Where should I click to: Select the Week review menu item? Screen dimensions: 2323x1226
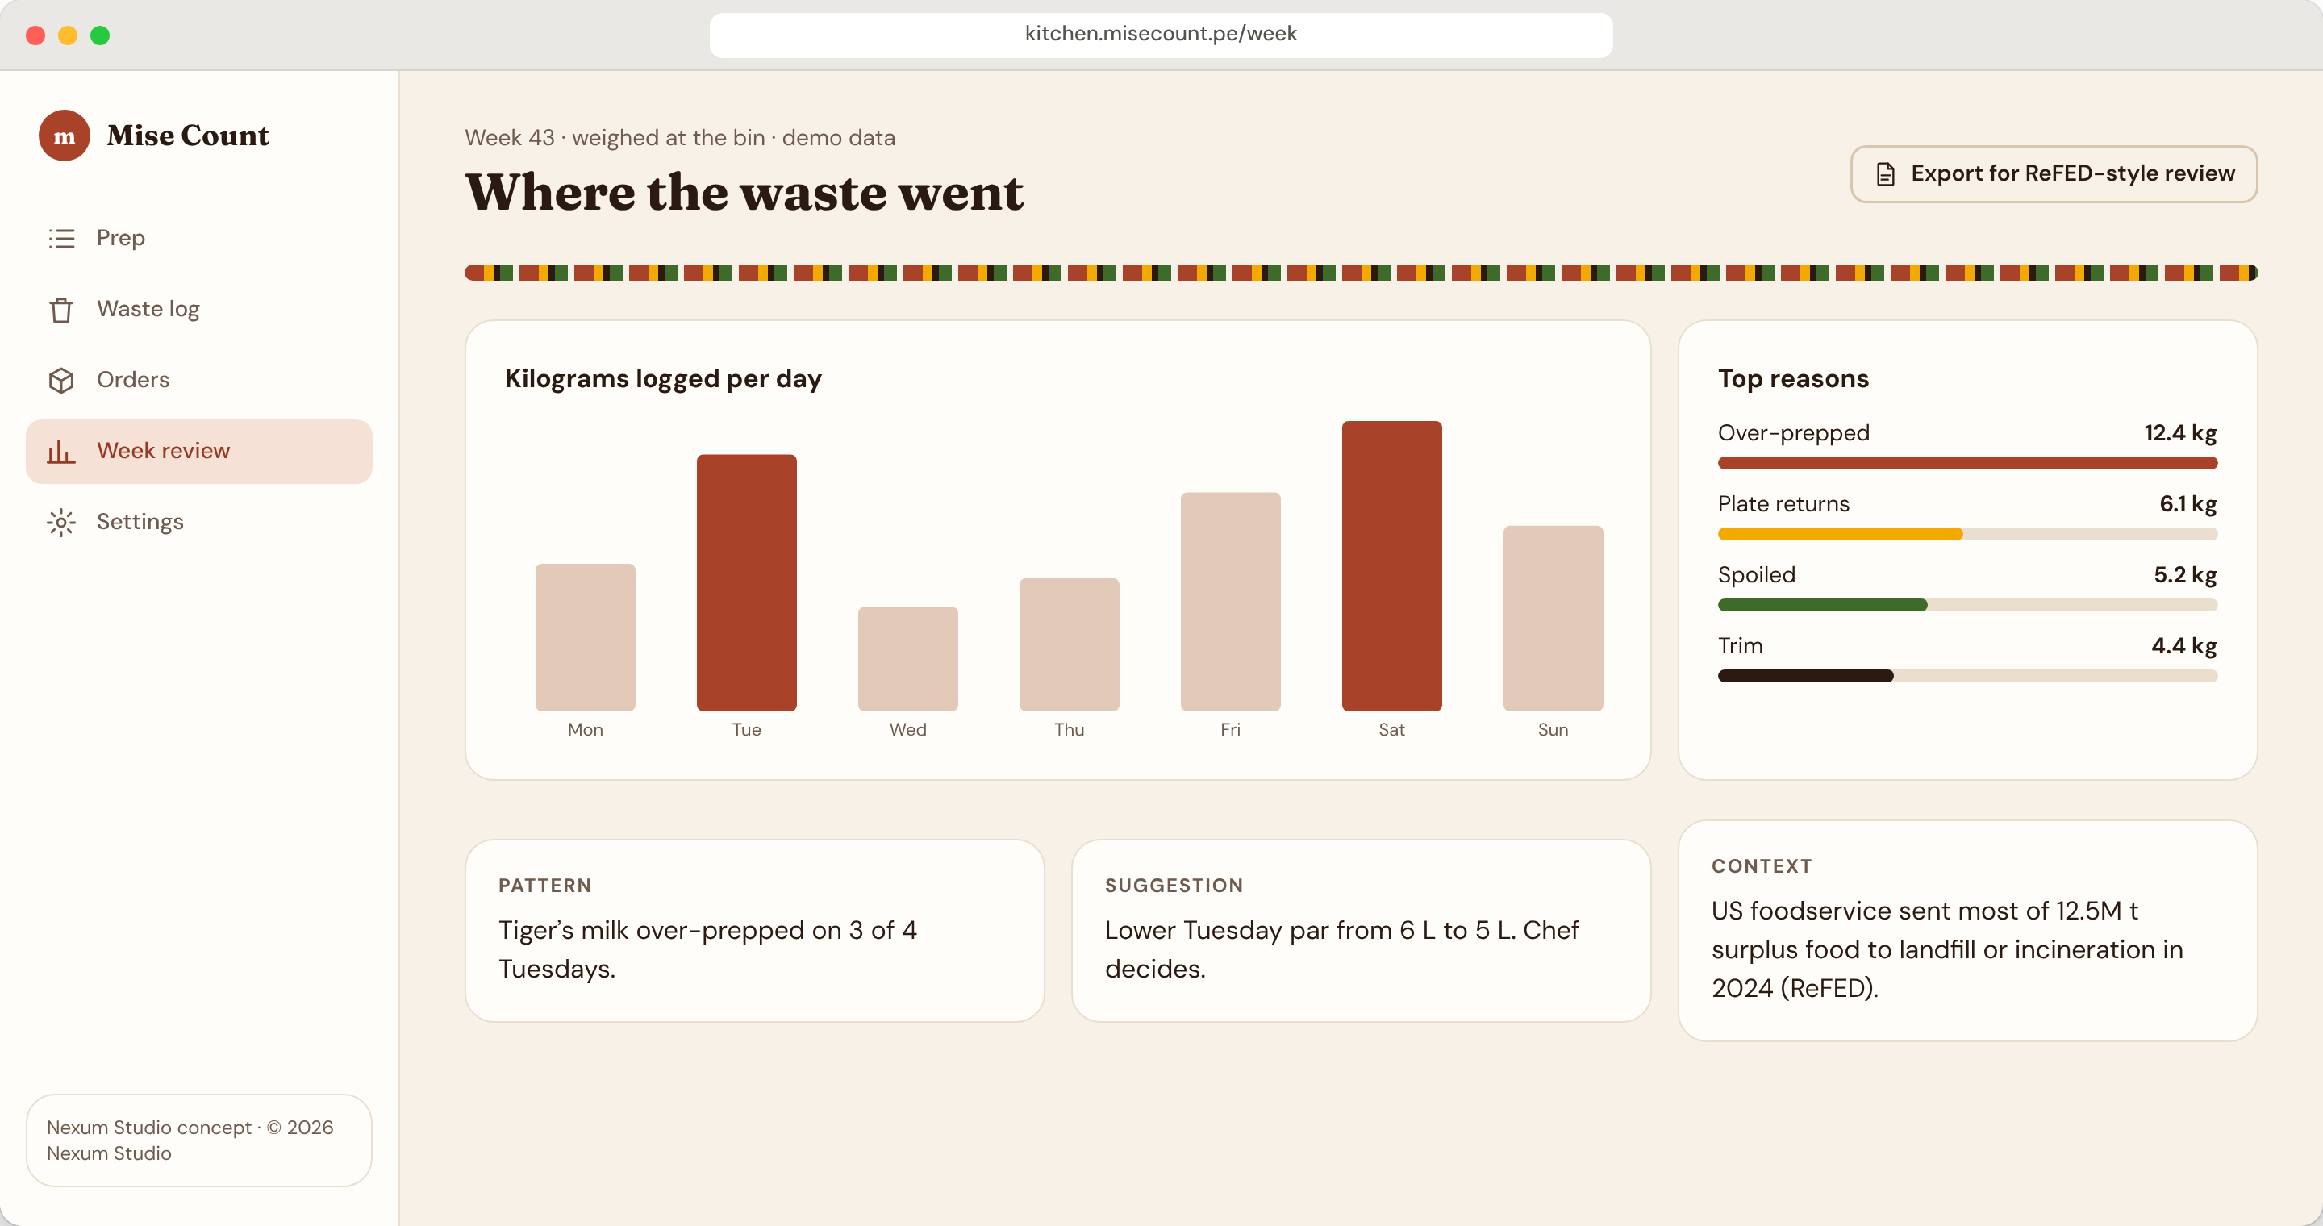199,451
